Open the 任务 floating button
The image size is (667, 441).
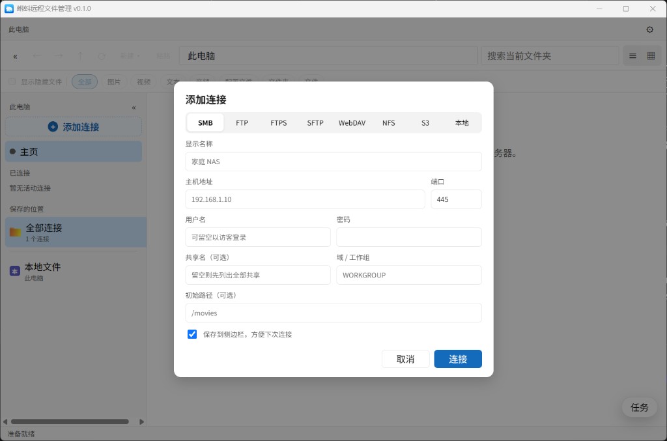[x=640, y=407]
